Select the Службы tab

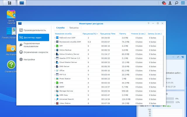[x=60, y=28]
